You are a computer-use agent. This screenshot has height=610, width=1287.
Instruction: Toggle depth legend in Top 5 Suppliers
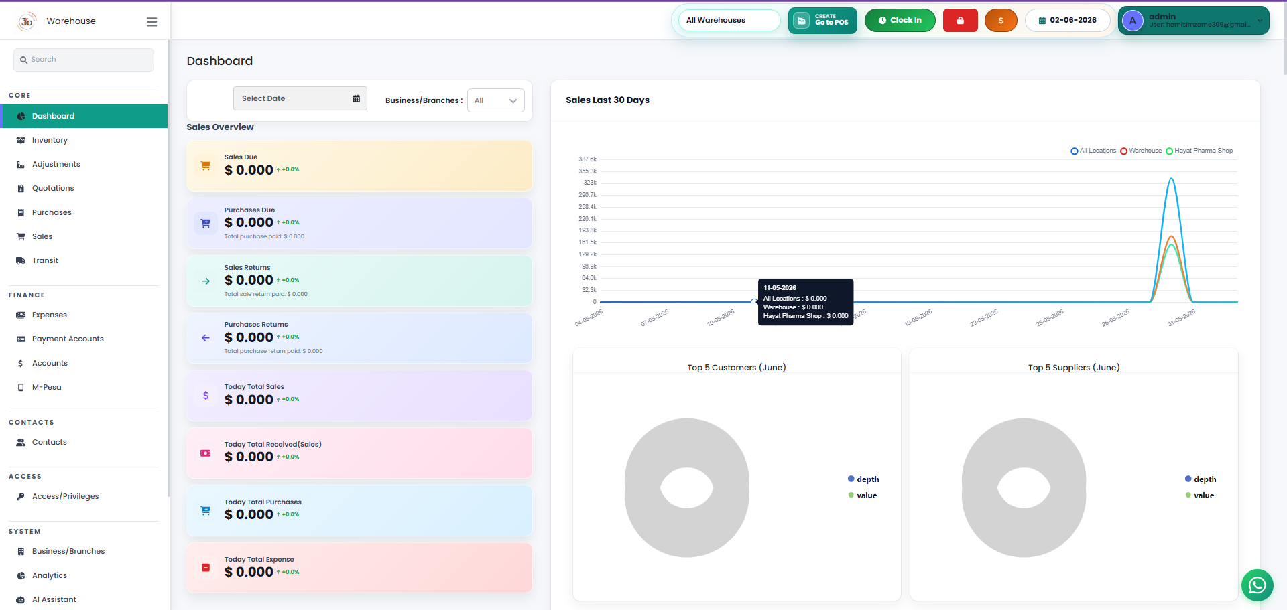point(1201,479)
